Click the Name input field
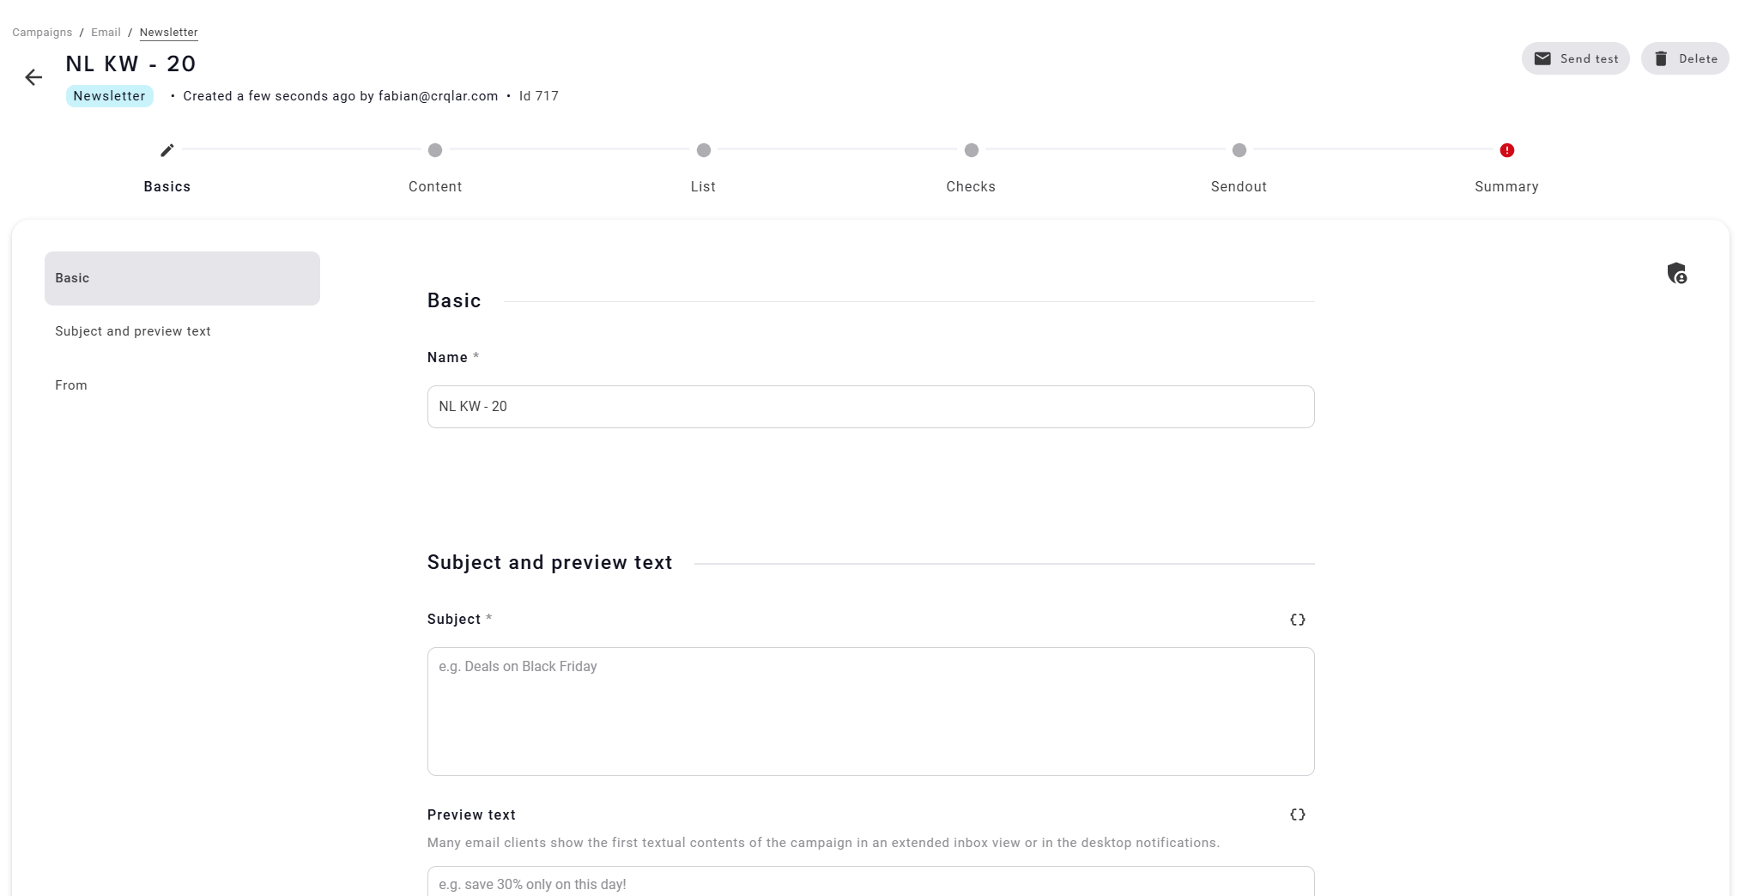Viewport: 1751px width, 896px height. [x=870, y=407]
